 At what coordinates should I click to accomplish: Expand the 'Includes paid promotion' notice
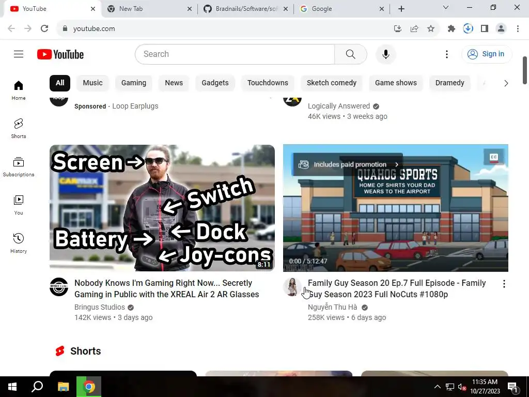[x=348, y=164]
